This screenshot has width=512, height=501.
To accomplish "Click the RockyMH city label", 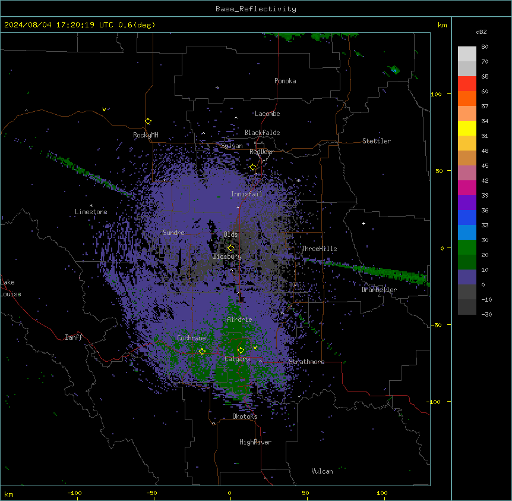I will [146, 135].
